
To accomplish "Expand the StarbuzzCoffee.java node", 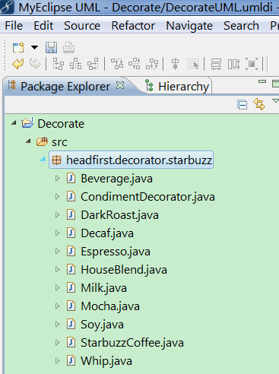I will (x=57, y=342).
